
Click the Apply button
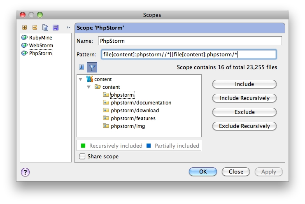(x=269, y=172)
